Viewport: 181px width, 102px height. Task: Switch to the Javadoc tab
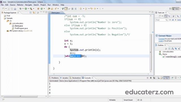click(64, 78)
